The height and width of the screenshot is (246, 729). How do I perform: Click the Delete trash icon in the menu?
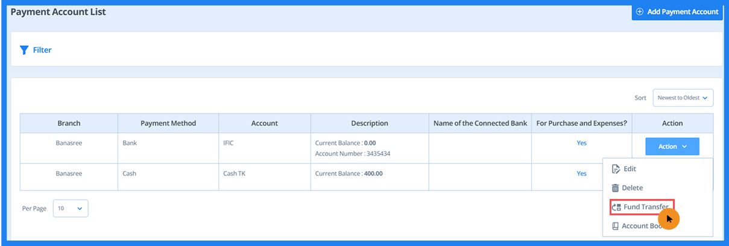click(x=616, y=188)
